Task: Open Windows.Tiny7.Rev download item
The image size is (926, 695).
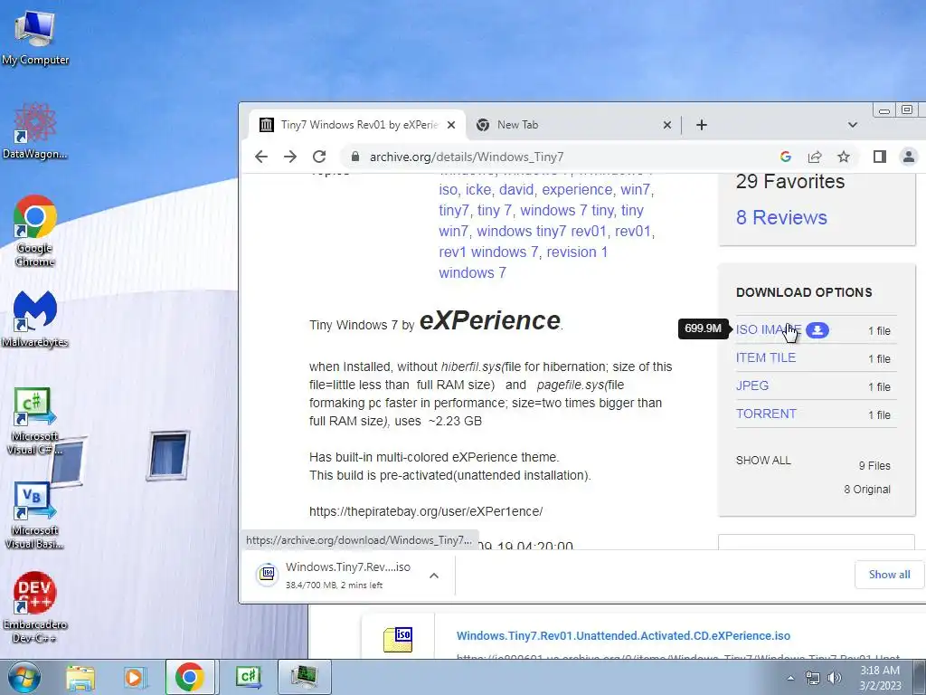Action: coord(347,575)
